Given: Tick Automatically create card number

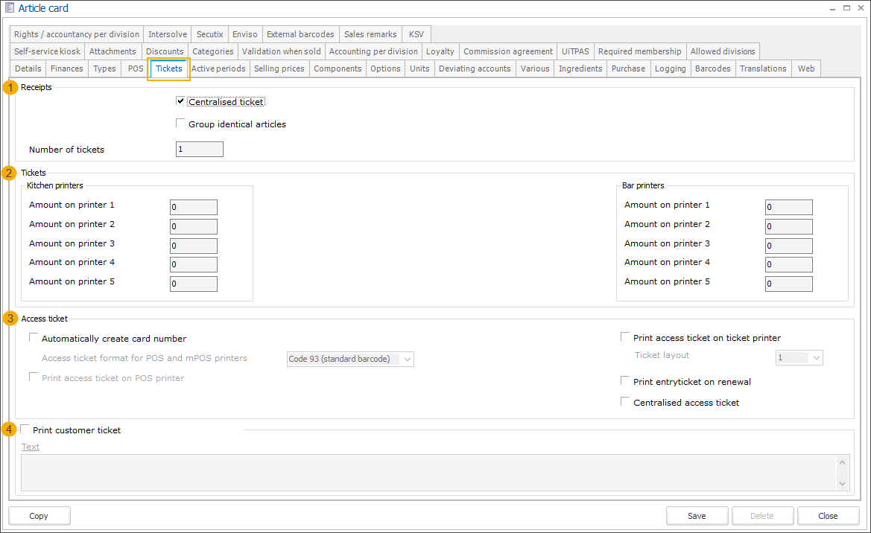Looking at the screenshot, I should 34,338.
